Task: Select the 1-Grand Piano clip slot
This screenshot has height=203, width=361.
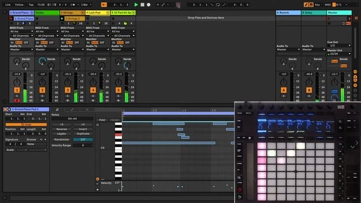Action: pos(24,19)
